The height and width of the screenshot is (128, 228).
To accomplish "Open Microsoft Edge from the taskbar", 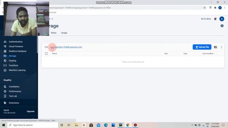I will point(106,125).
